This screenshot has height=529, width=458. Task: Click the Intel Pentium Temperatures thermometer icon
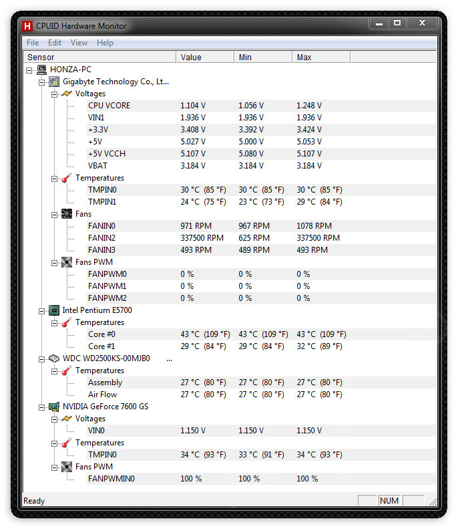[67, 322]
